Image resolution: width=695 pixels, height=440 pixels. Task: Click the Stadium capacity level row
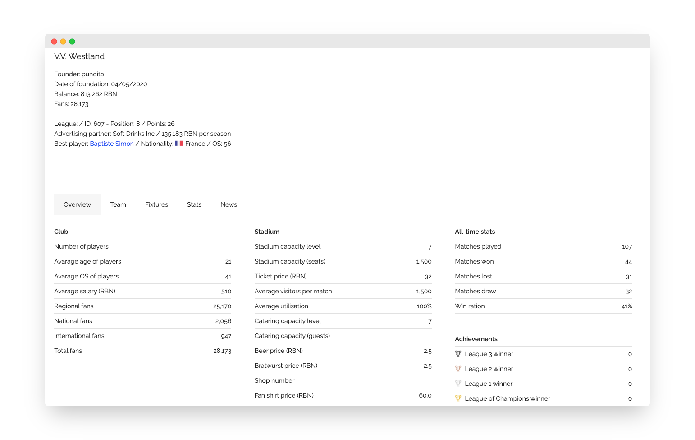343,246
